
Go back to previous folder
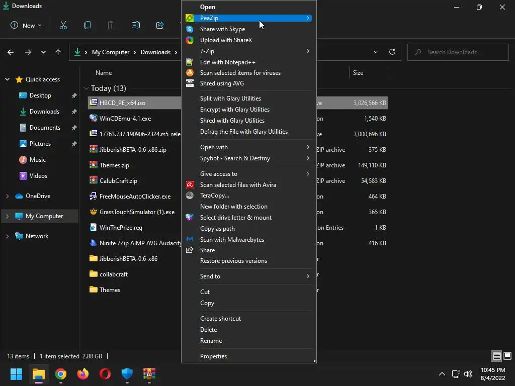pyautogui.click(x=11, y=52)
